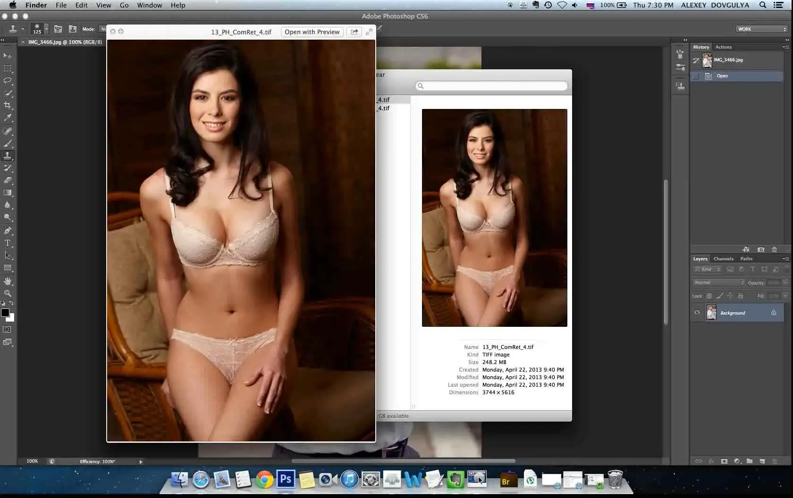Screen dimensions: 793x498
Task: Open the Go menu in menu bar
Action: [x=124, y=5]
